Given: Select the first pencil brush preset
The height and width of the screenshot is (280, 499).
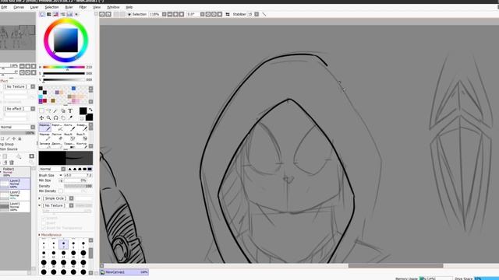Looking at the screenshot, I should pyautogui.click(x=45, y=128).
